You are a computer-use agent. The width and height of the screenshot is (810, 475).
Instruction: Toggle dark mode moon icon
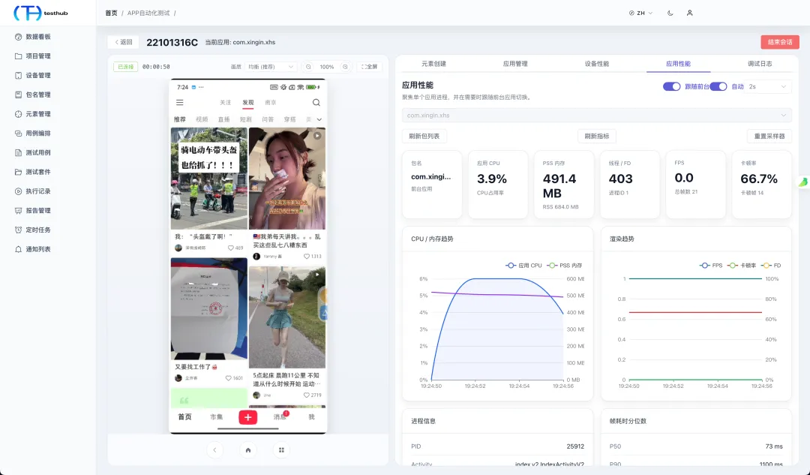tap(670, 13)
